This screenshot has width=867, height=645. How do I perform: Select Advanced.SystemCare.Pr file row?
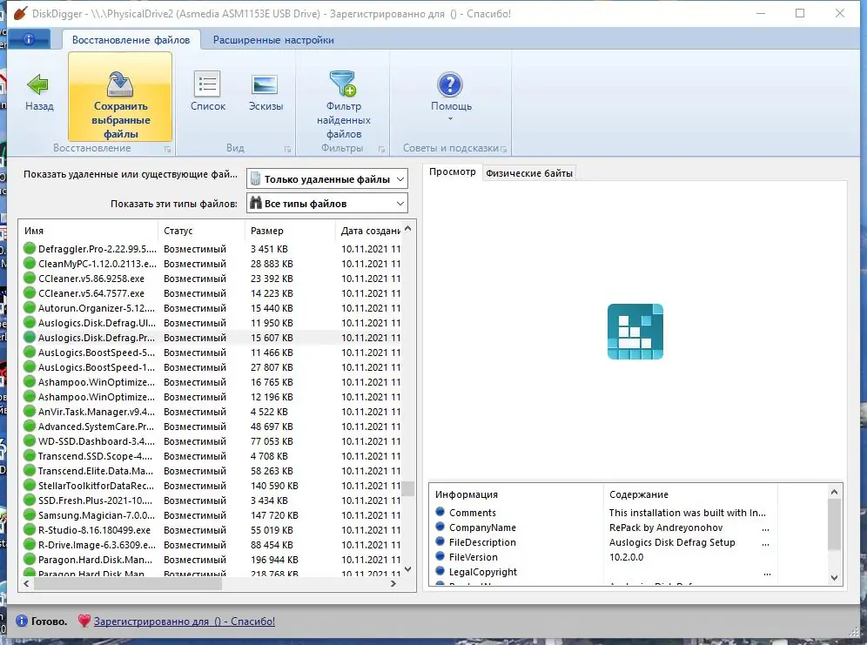(x=212, y=427)
